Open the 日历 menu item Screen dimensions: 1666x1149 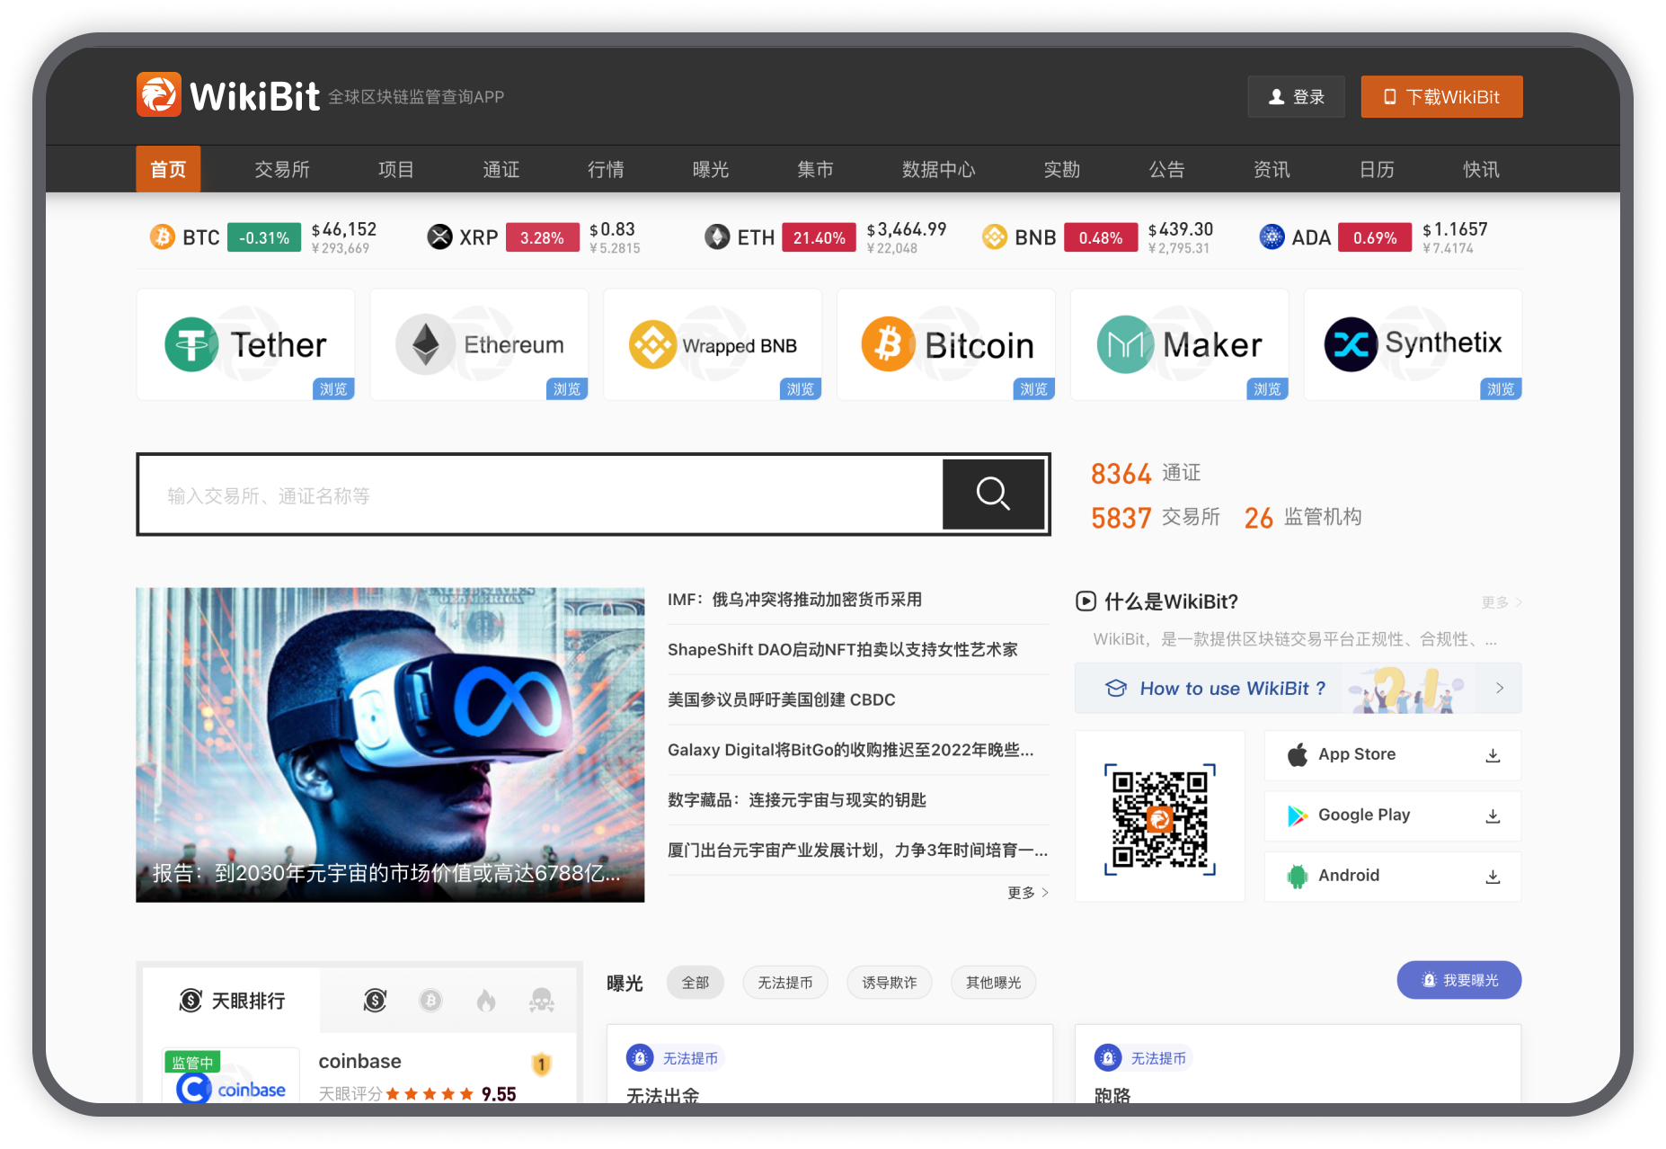click(1377, 169)
